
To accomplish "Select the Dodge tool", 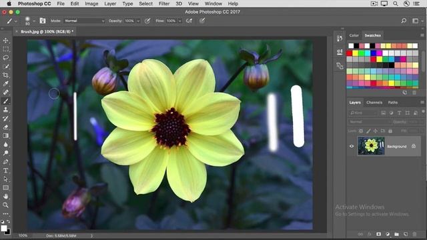I will pos(6,153).
